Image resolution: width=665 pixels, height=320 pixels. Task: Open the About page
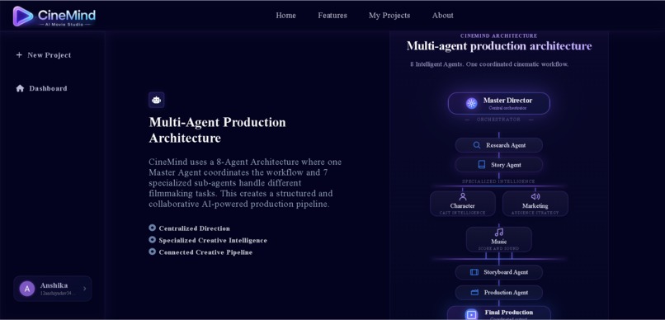click(x=443, y=16)
